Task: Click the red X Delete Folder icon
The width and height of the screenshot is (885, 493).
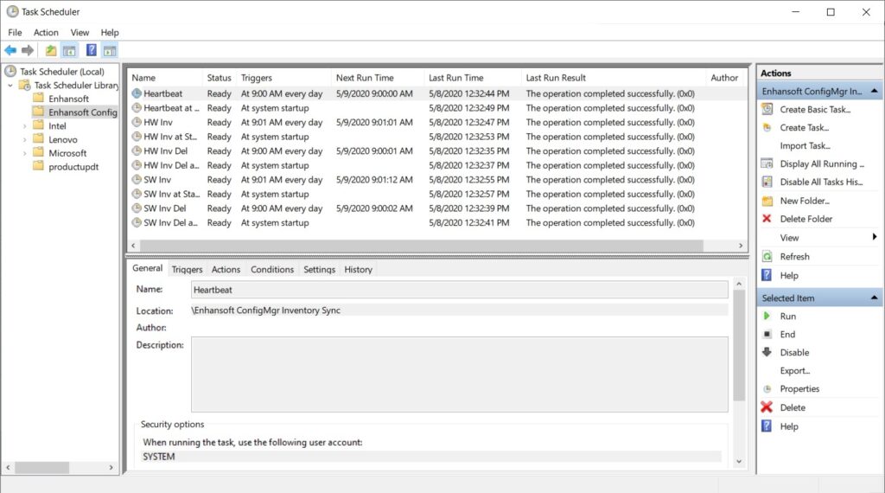Action: pyautogui.click(x=766, y=219)
